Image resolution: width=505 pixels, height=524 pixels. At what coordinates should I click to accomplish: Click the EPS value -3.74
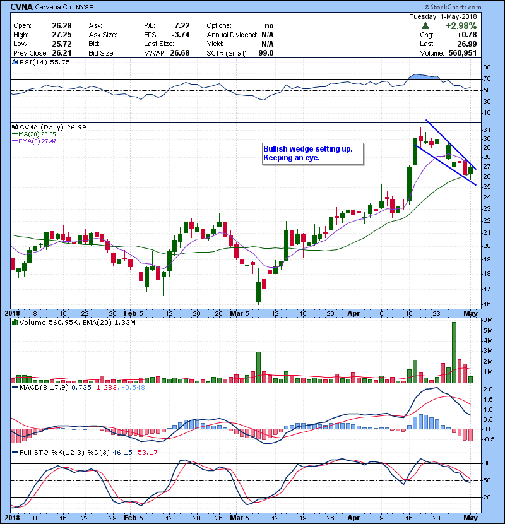coord(181,35)
